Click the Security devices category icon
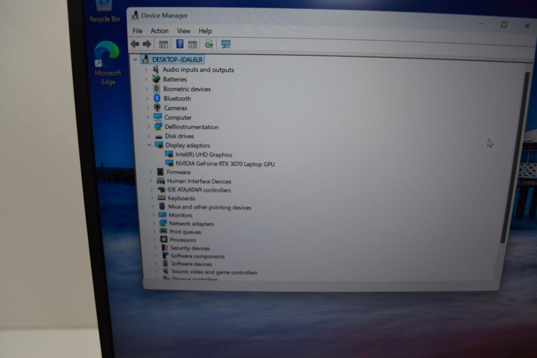Screen dimensions: 537x358 point(165,248)
